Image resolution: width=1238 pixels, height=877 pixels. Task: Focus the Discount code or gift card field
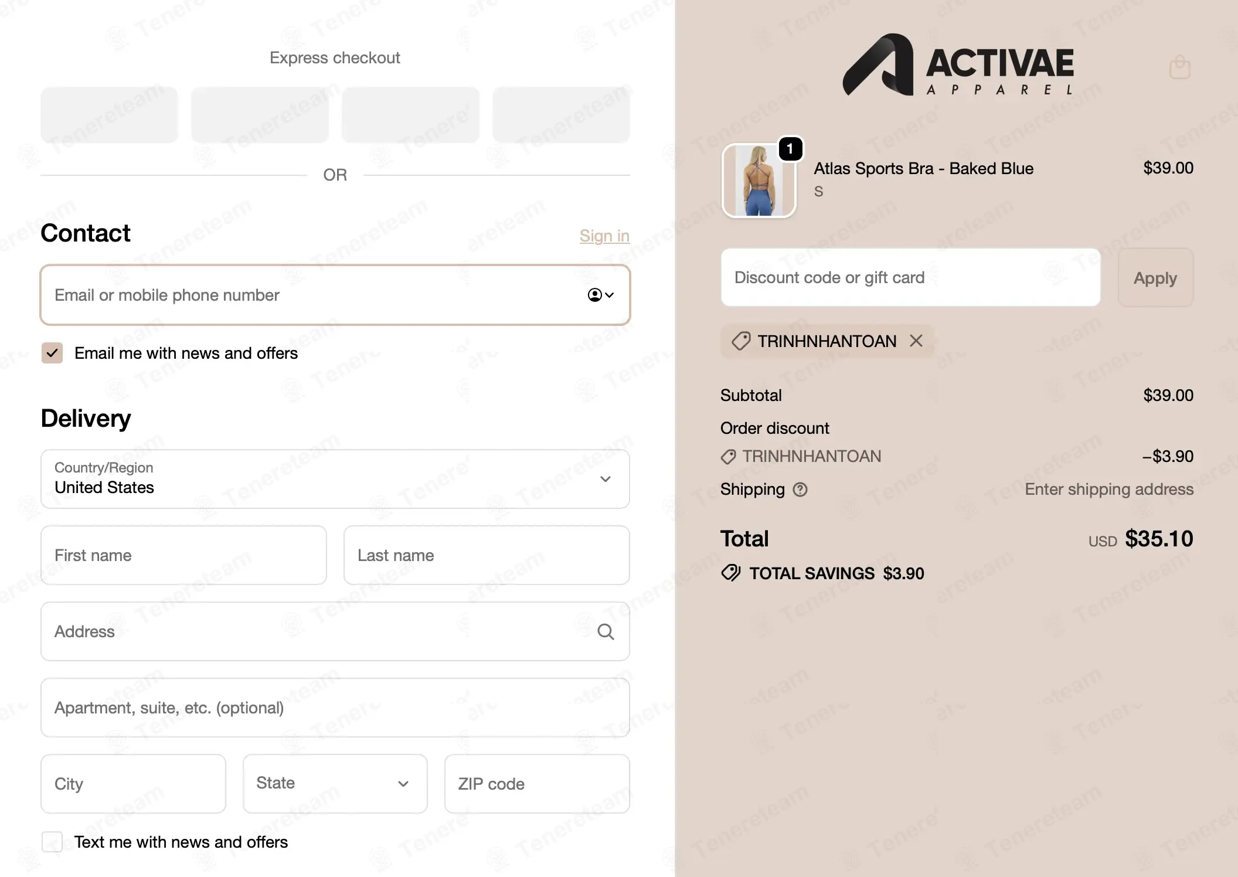coord(910,277)
